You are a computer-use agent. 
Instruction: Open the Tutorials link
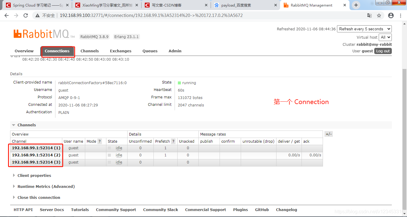(x=80, y=210)
